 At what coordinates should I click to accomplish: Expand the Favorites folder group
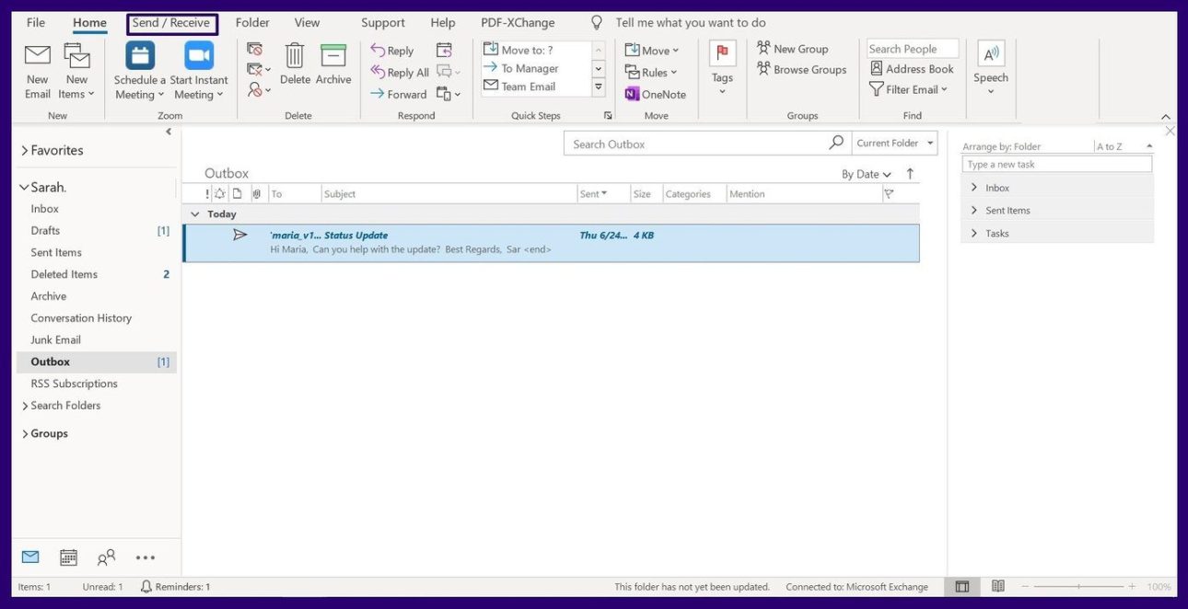[25, 151]
